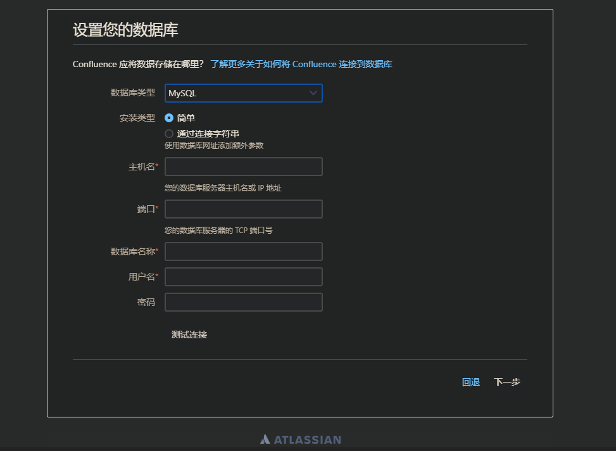616x451 pixels.
Task: Focus the 密码 input field
Action: (x=244, y=302)
